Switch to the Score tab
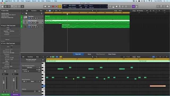The image size is (170, 96). click(x=89, y=54)
